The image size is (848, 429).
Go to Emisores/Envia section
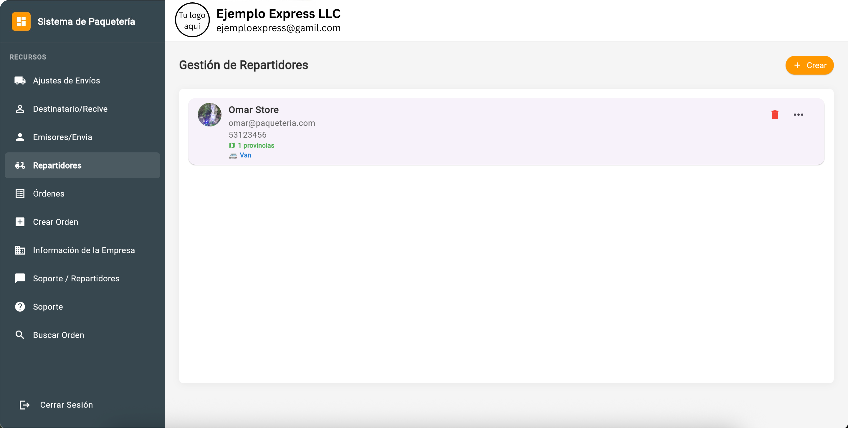(x=62, y=137)
